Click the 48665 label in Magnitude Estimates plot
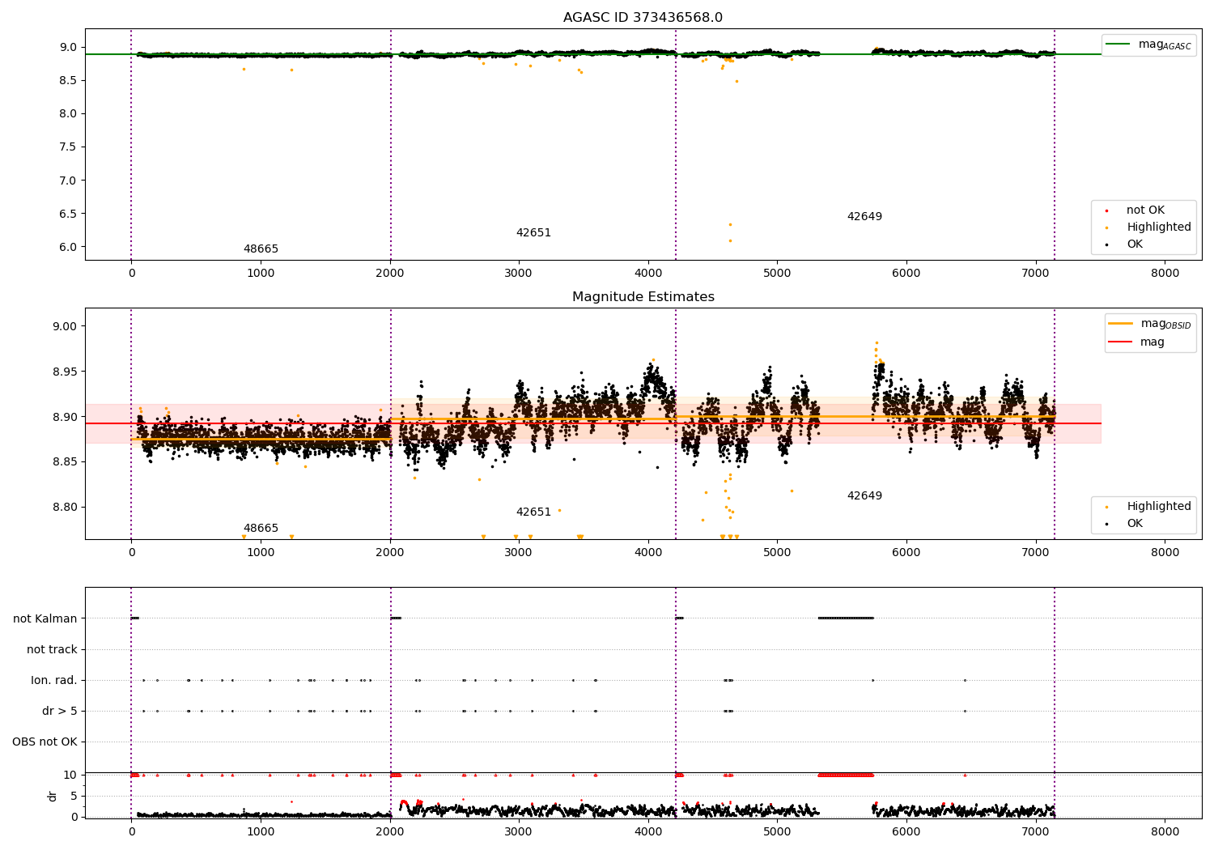The height and width of the screenshot is (850, 1214). (x=261, y=528)
